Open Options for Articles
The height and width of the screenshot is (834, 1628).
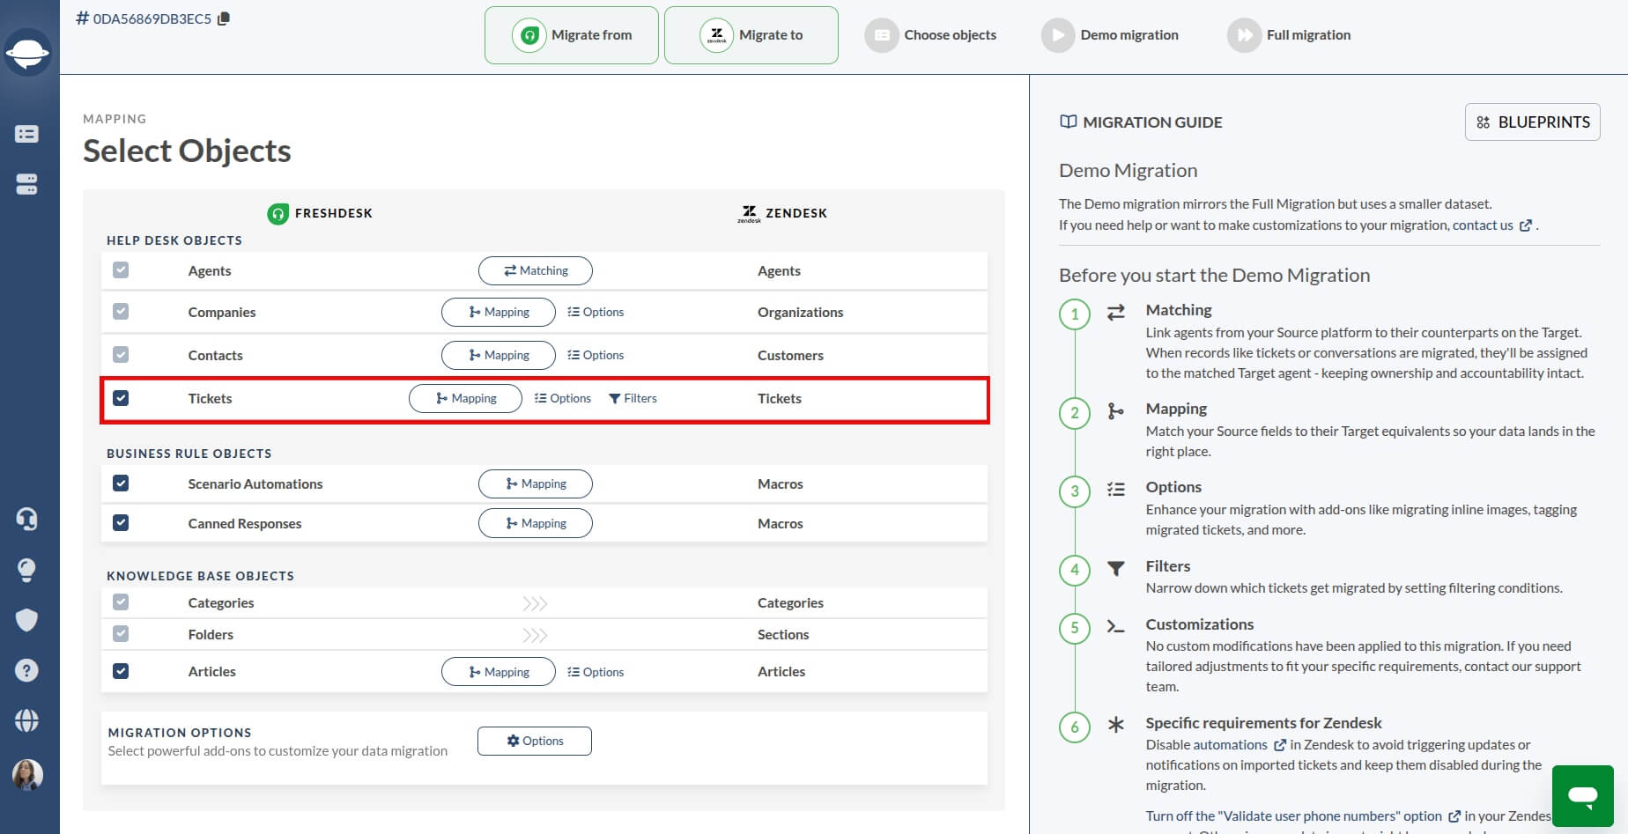coord(596,672)
